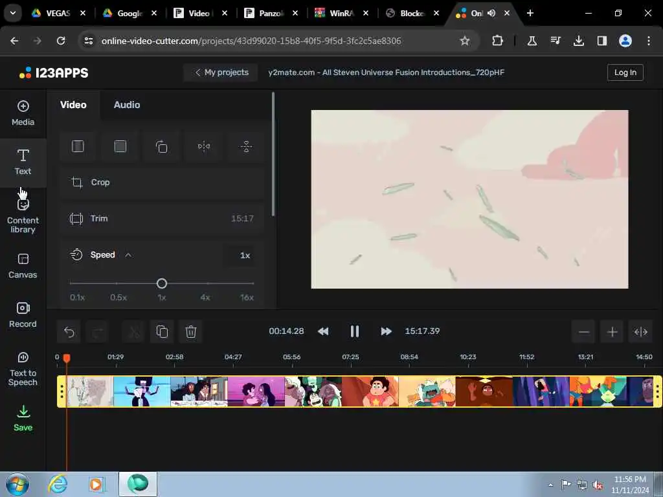Switch to the VEGAS browser tab

58,14
